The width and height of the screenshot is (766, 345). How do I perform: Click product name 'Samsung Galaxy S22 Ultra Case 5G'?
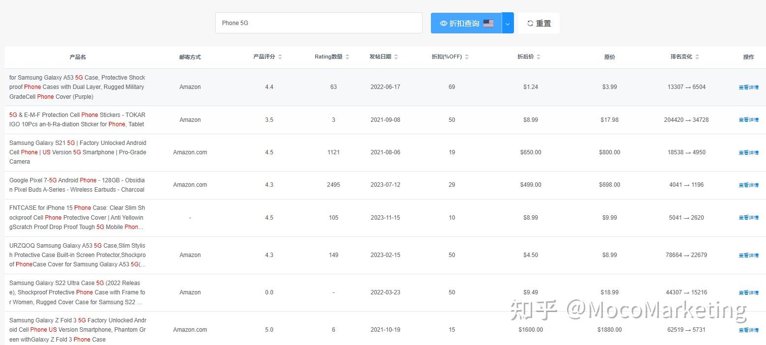click(77, 292)
